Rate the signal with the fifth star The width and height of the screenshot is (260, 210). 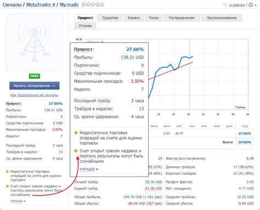coord(102,4)
